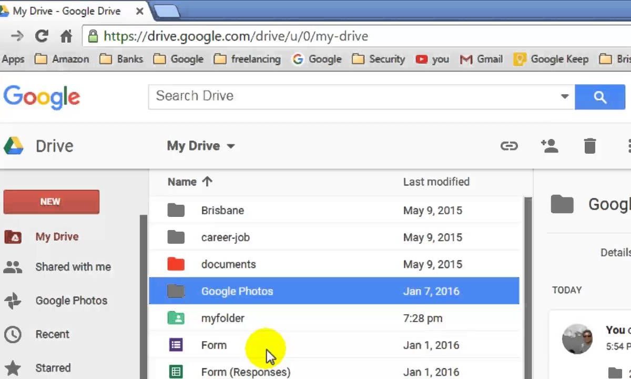
Task: Open the freelancing bookmarks folder
Action: coord(247,59)
